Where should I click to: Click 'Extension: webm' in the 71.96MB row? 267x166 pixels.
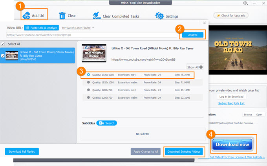tap(128, 83)
